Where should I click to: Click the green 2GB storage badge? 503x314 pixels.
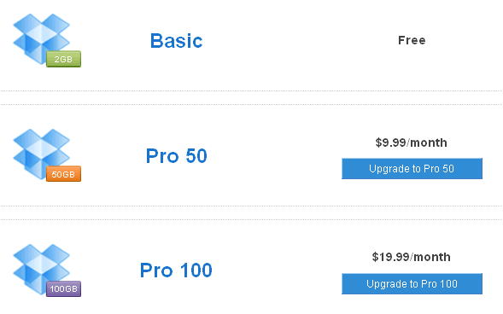pos(63,59)
